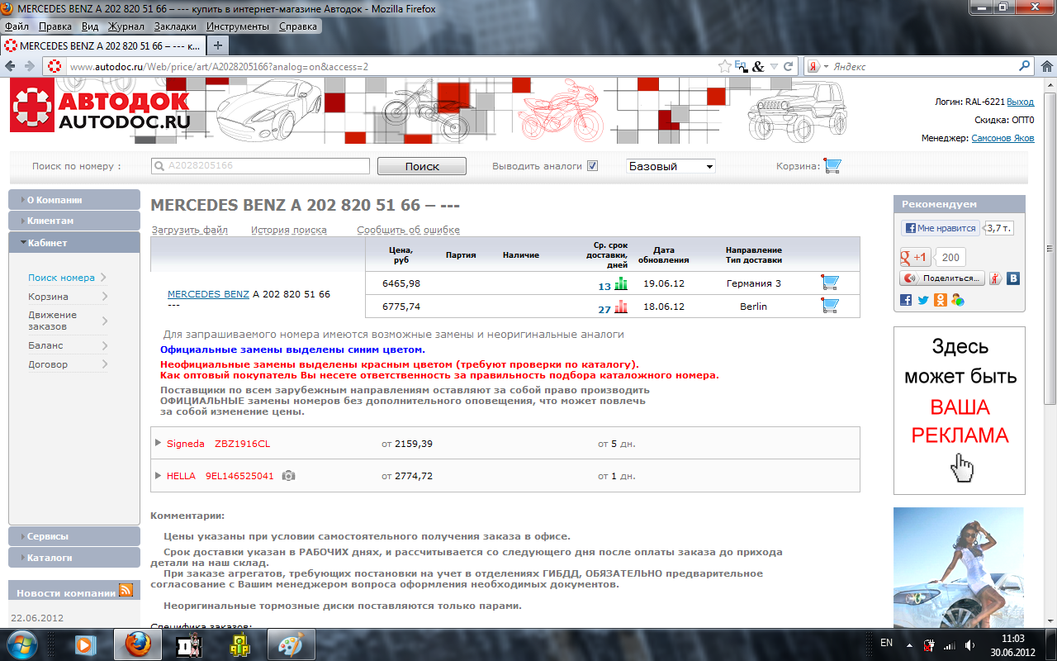Viewport: 1057px width, 661px height.
Task: Open the Инструменты menu
Action: click(x=239, y=26)
